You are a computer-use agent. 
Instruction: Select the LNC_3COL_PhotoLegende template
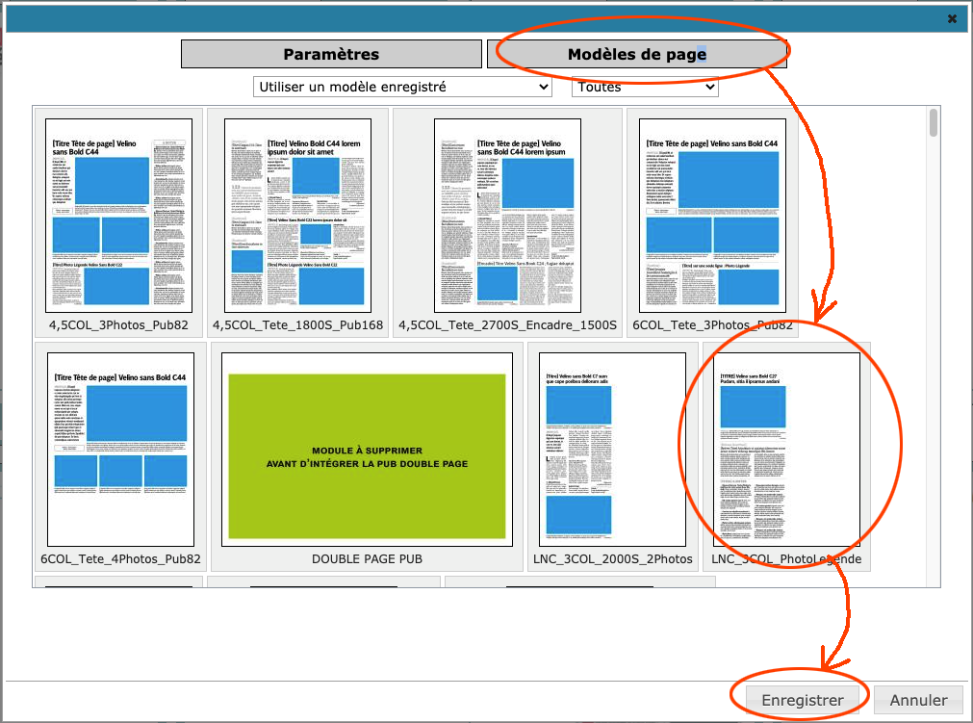click(786, 449)
